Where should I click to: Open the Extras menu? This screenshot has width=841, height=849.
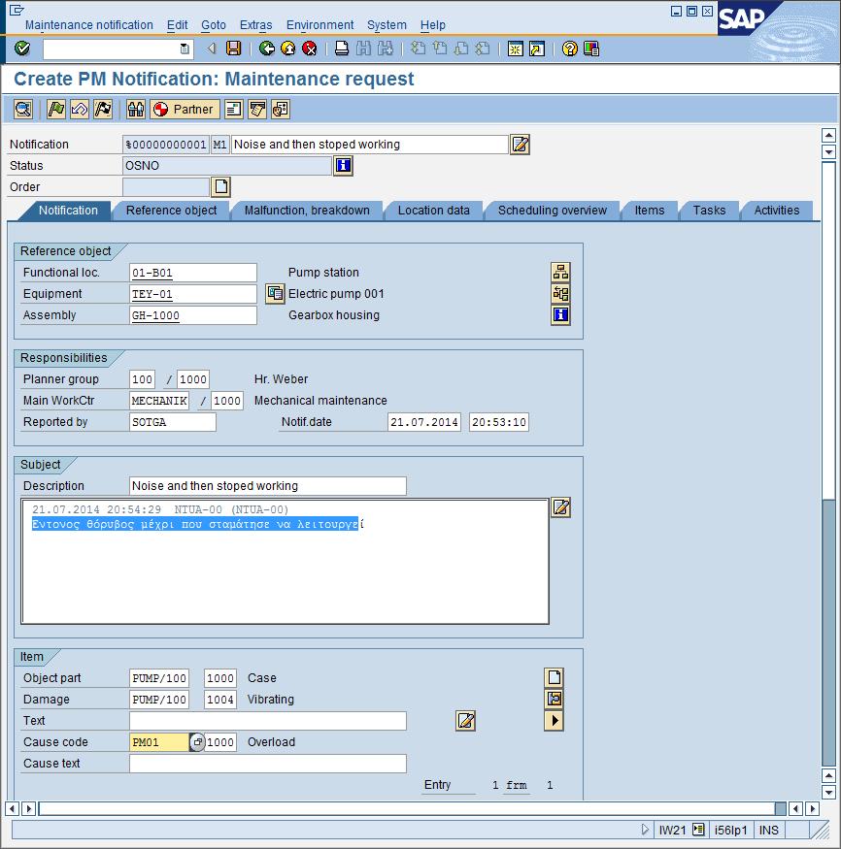coord(255,25)
